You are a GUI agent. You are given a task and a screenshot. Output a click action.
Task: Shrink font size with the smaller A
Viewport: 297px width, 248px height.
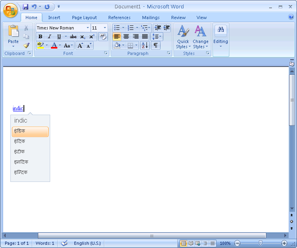(x=89, y=45)
